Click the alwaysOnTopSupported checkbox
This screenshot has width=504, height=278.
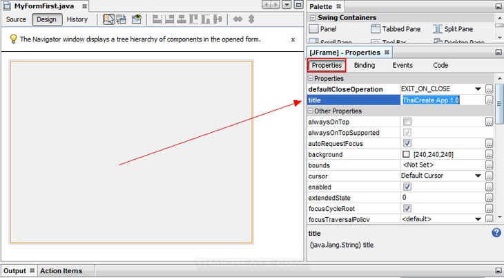[407, 132]
